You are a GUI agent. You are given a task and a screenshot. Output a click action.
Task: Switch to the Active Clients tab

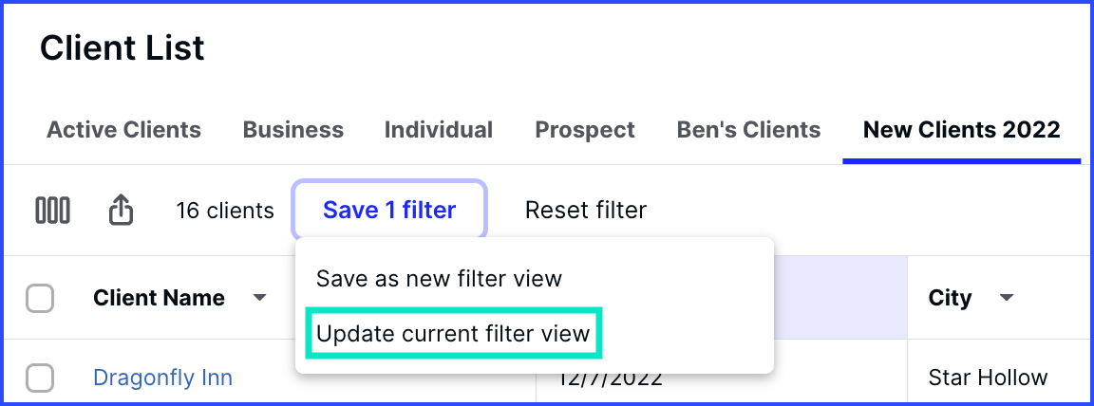pyautogui.click(x=123, y=130)
